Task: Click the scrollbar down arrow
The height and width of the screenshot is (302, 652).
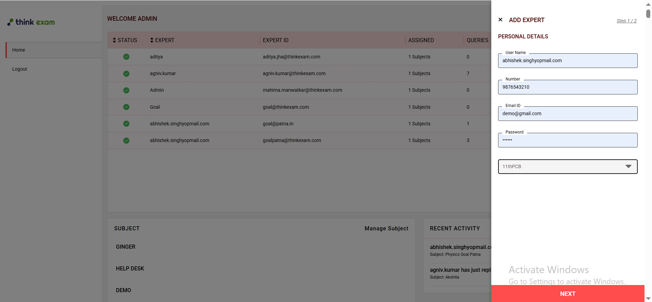Action: [648, 299]
